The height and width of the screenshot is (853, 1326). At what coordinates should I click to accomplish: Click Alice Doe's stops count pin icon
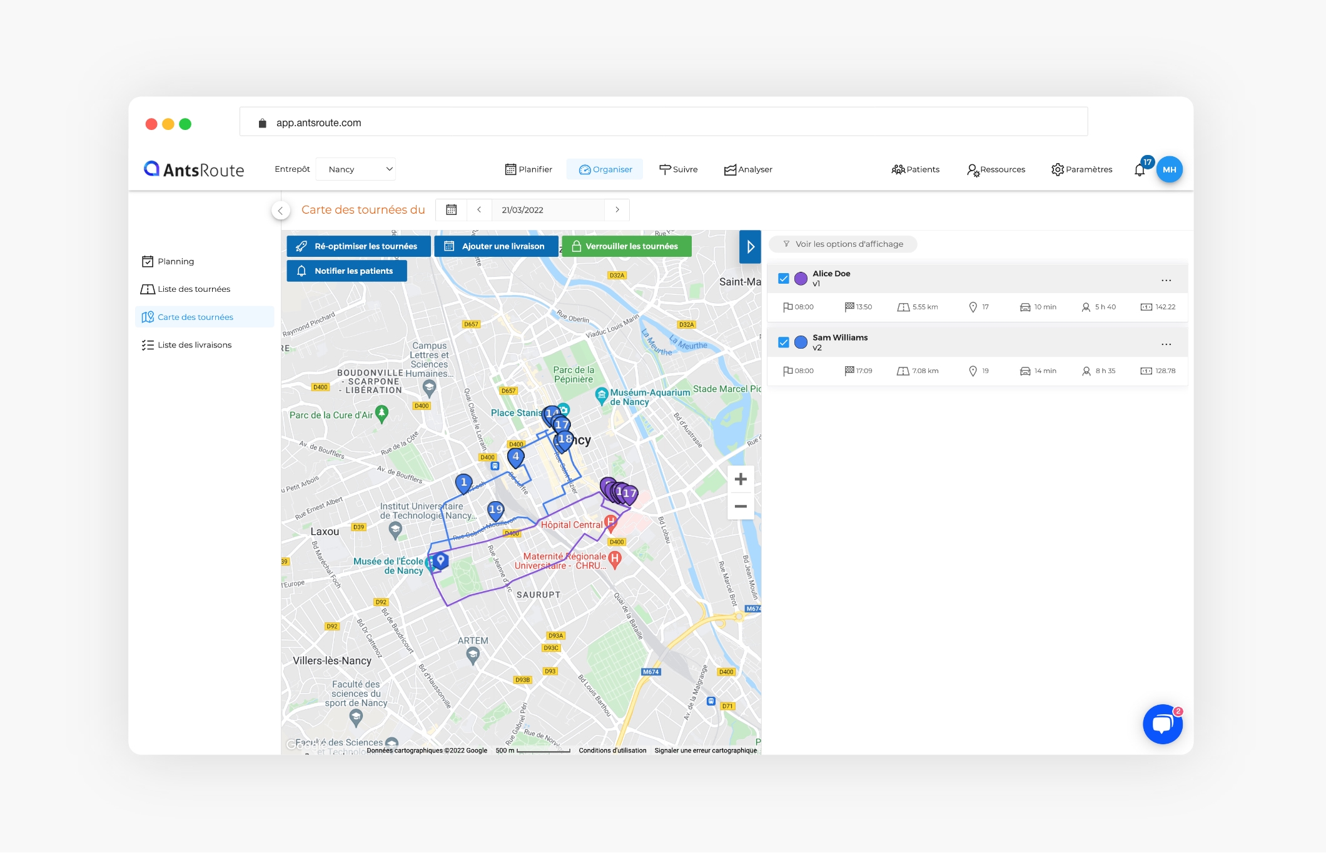(973, 307)
